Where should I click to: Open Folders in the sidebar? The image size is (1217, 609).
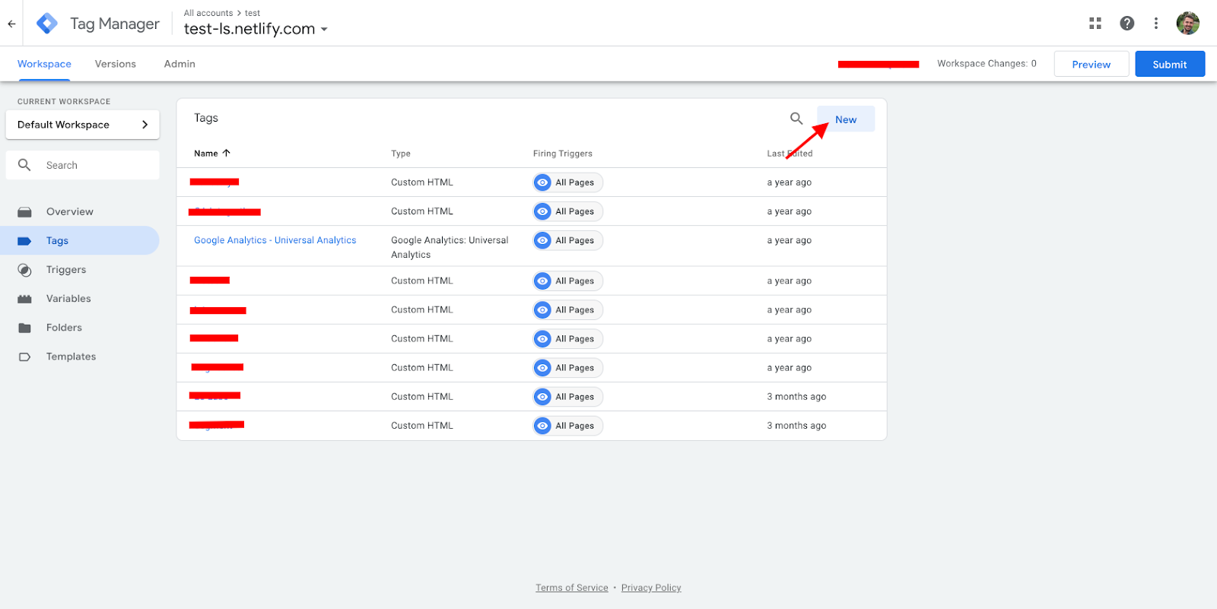click(x=64, y=328)
